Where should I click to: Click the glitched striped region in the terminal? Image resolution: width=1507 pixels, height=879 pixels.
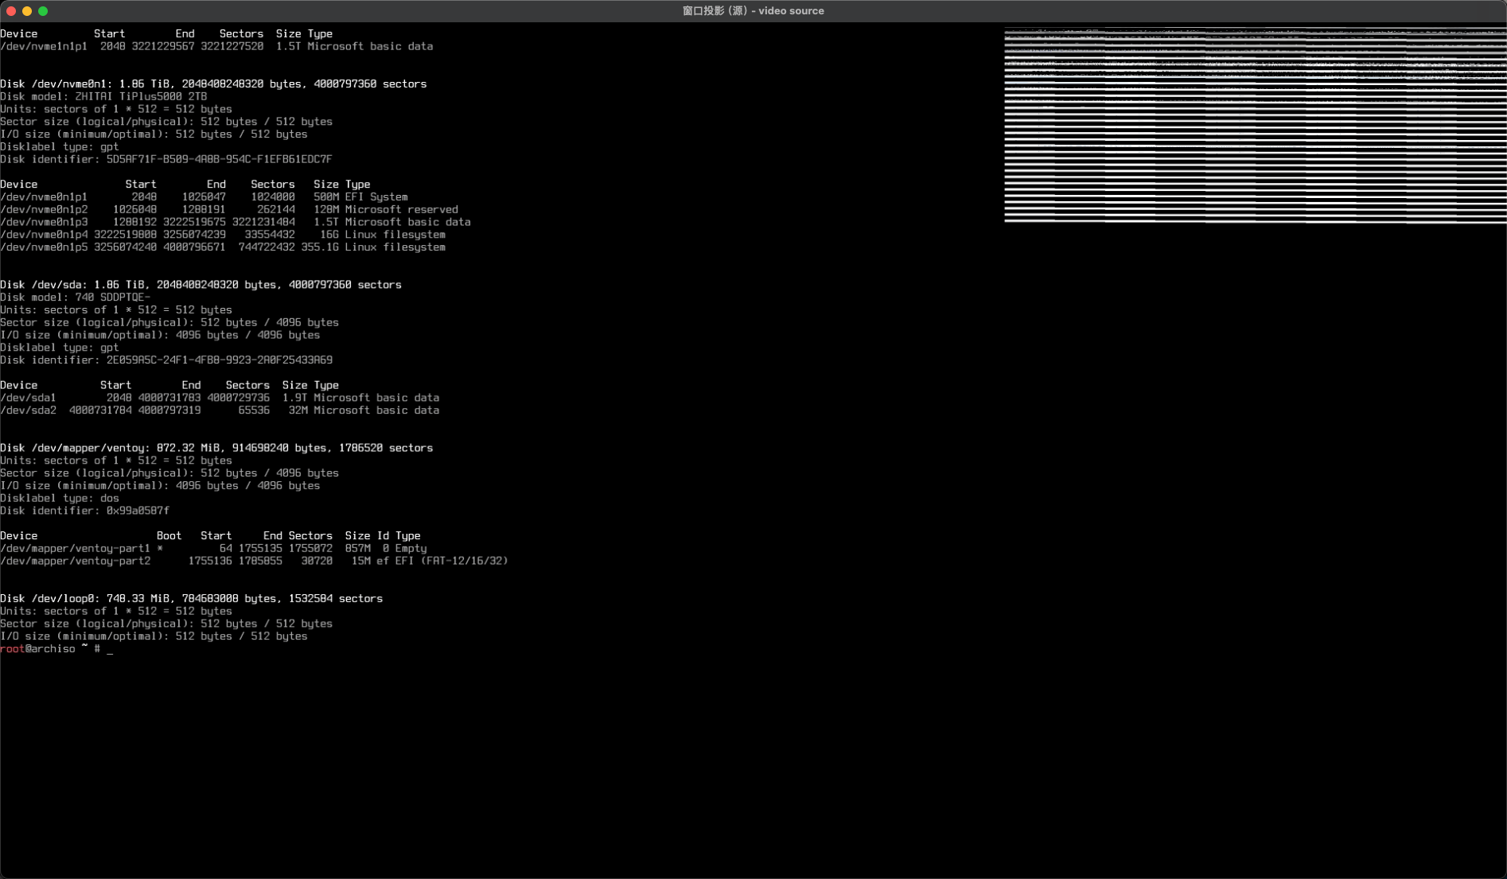pos(1255,126)
